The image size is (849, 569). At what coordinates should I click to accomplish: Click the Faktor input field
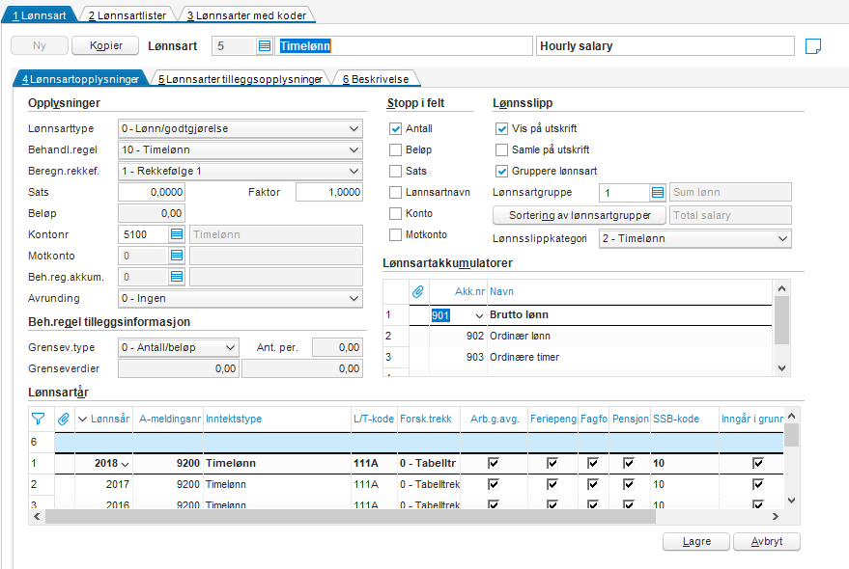tap(329, 192)
